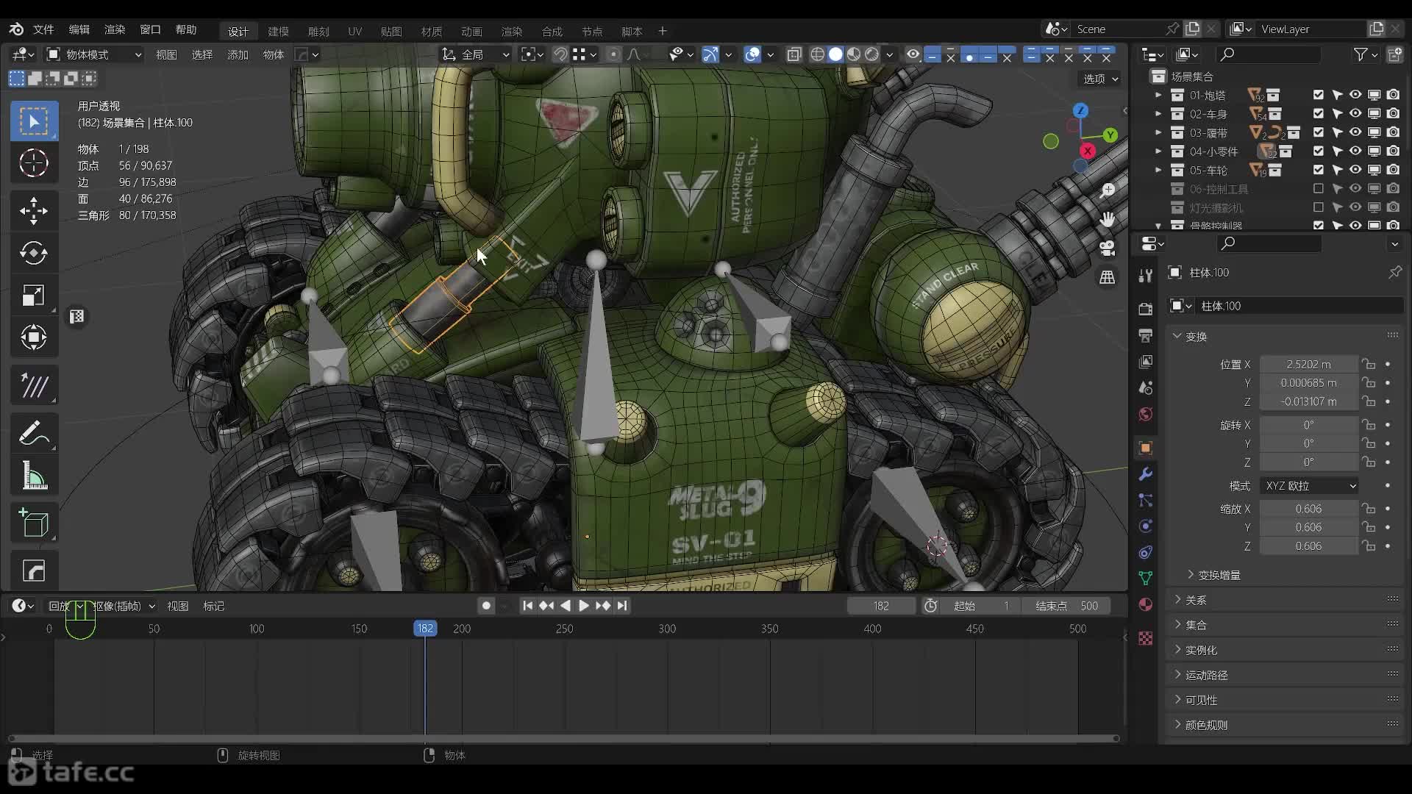Uncheck the 03-履带 collection checkbox
Image resolution: width=1412 pixels, height=794 pixels.
click(1319, 132)
